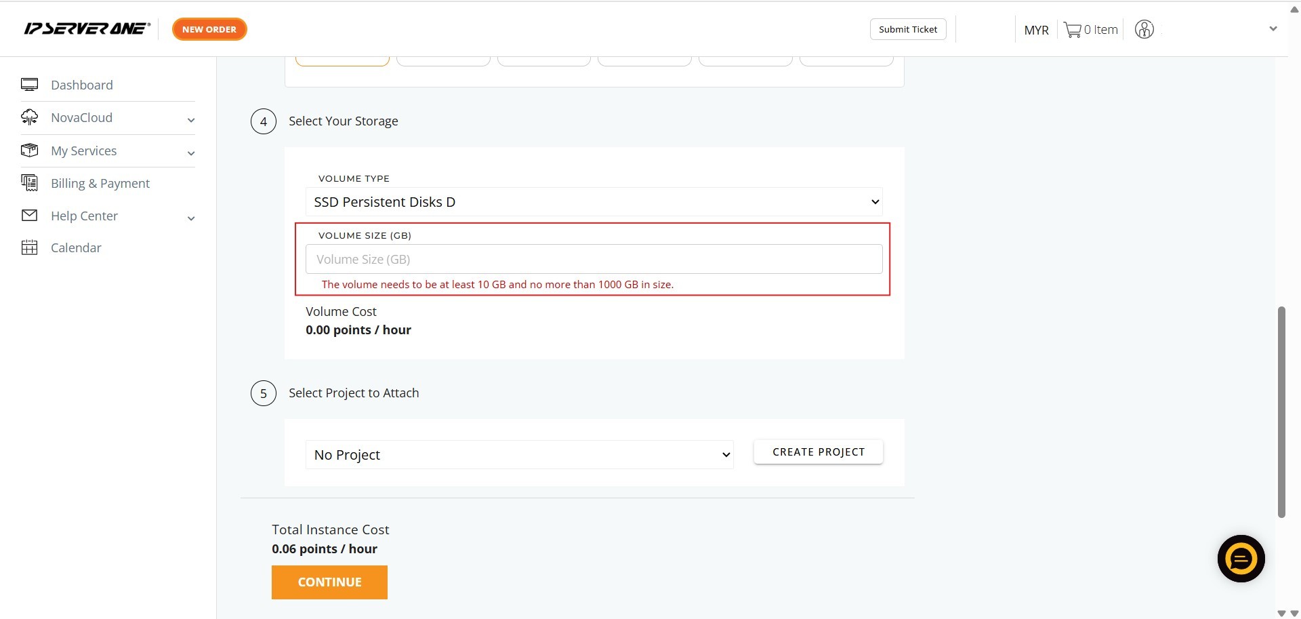Focus the Volume Size (GB) input field
1301x619 pixels.
pos(594,259)
